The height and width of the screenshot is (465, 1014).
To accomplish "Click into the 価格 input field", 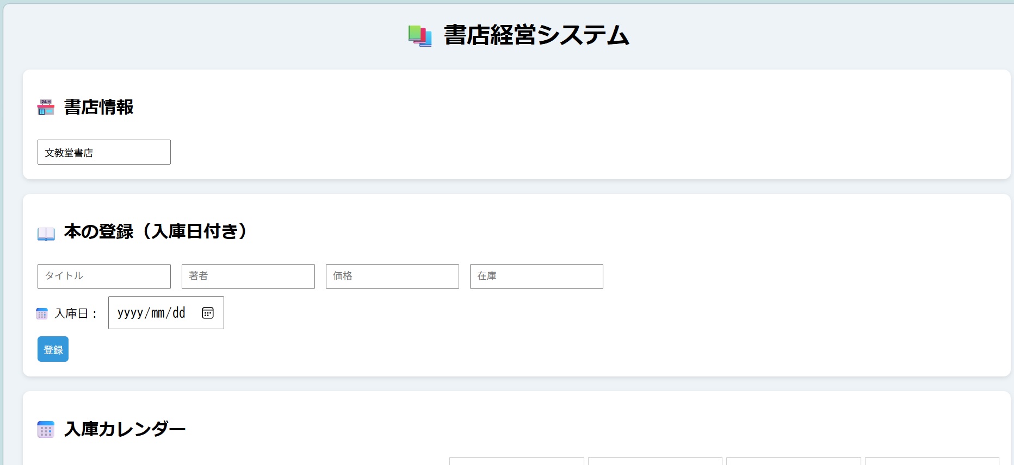I will coord(392,277).
